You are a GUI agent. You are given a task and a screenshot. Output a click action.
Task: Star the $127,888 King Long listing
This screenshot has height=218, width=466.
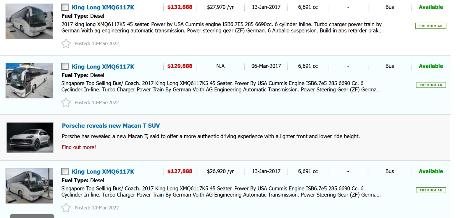[x=66, y=208]
